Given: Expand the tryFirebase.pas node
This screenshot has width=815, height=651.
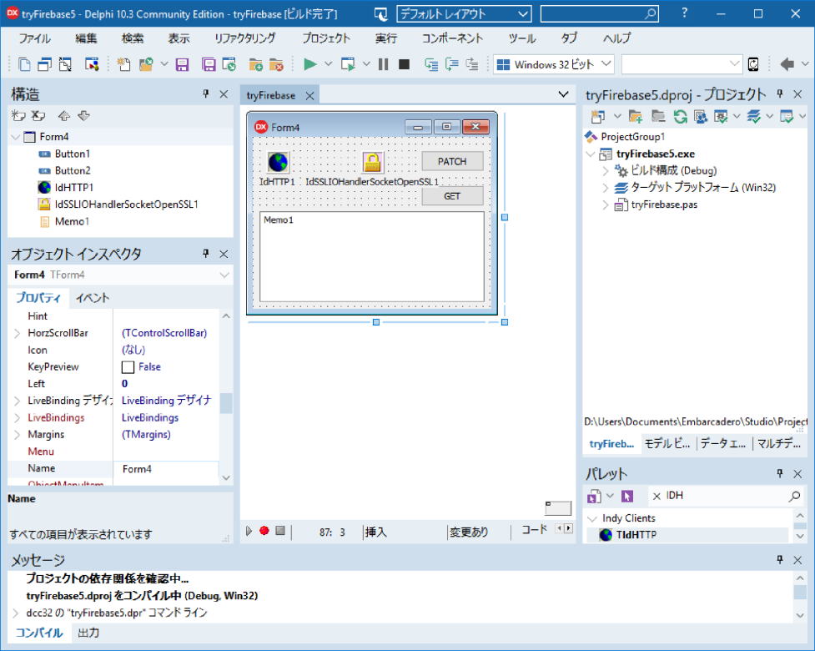Looking at the screenshot, I should tap(606, 204).
